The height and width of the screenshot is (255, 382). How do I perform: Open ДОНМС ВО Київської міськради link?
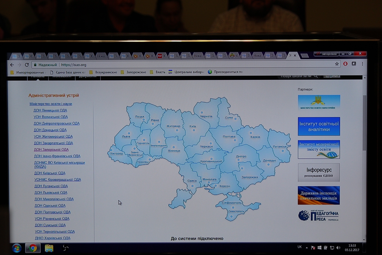[59, 165]
